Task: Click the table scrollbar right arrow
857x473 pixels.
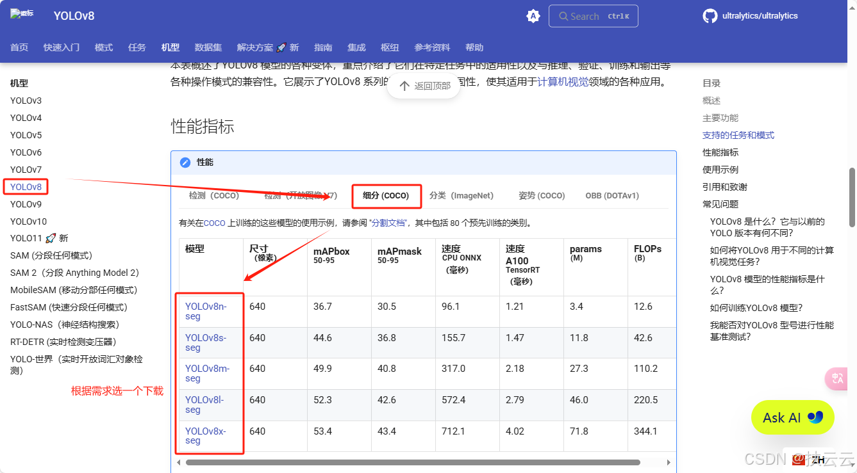Action: [x=669, y=462]
